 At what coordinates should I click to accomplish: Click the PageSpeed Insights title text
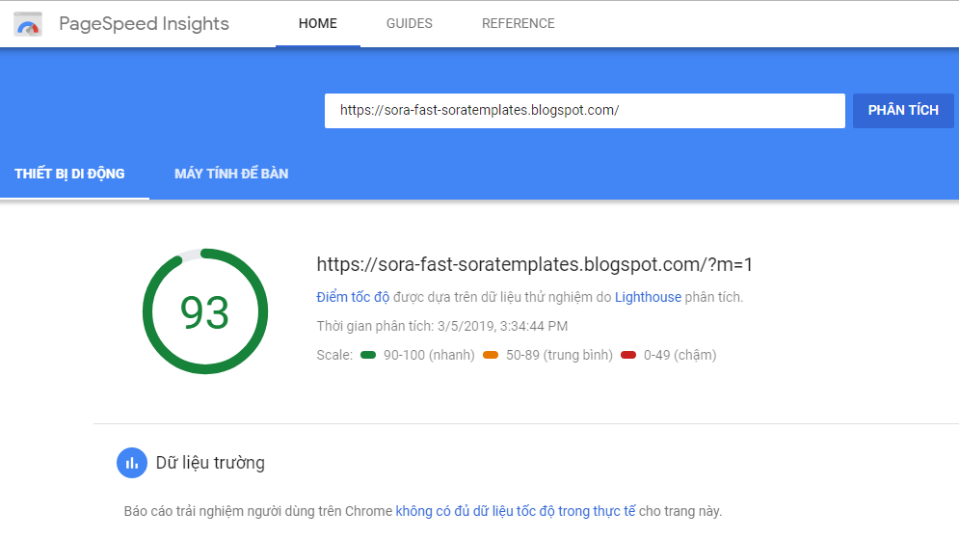tap(144, 23)
